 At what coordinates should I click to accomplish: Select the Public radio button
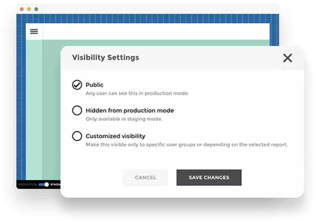77,85
